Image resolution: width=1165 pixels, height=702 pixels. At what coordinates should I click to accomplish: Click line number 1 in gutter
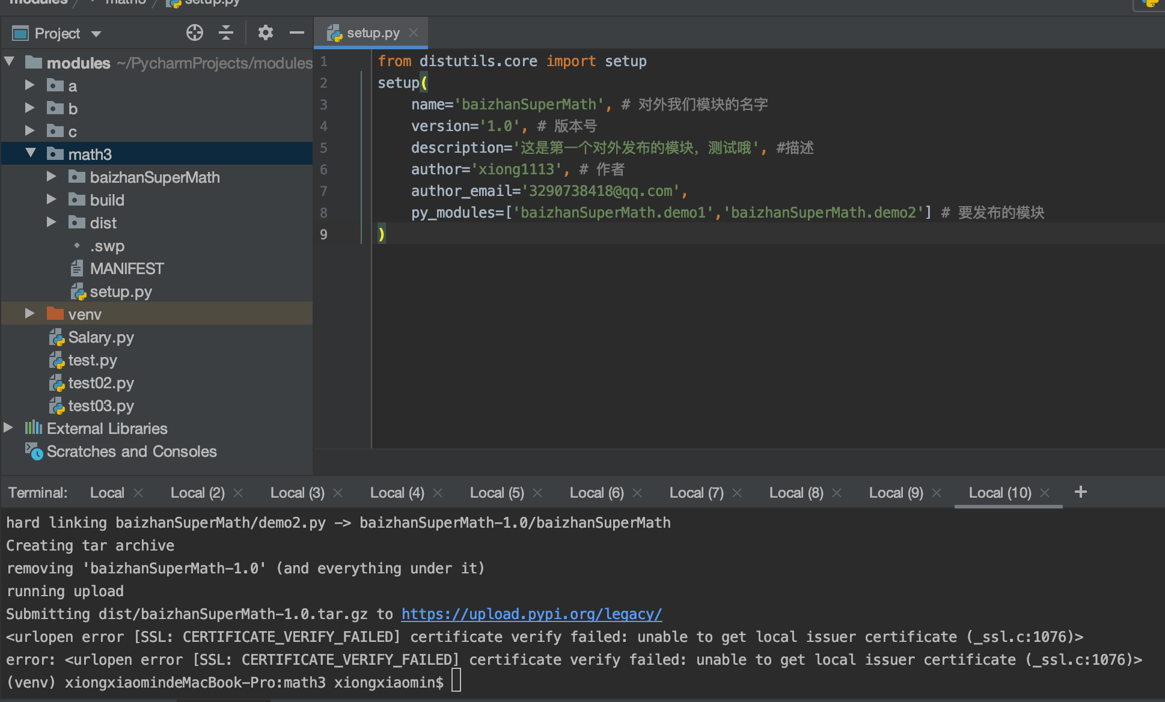point(323,61)
